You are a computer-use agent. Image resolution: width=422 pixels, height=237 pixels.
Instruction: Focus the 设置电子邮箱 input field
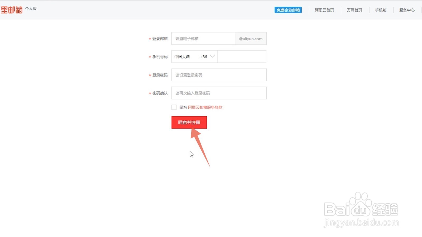pos(203,38)
